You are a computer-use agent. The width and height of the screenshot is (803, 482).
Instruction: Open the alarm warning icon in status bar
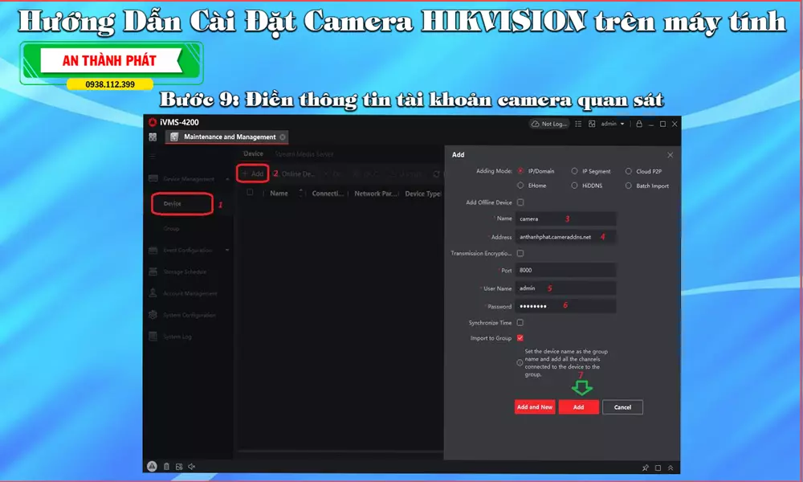point(152,466)
